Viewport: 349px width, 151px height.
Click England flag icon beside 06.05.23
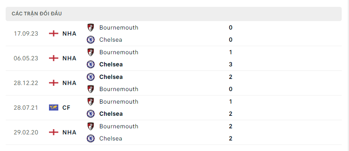click(x=53, y=58)
